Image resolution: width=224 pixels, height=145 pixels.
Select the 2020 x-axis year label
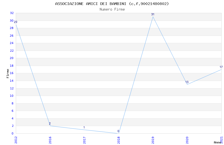pyautogui.click(x=187, y=140)
